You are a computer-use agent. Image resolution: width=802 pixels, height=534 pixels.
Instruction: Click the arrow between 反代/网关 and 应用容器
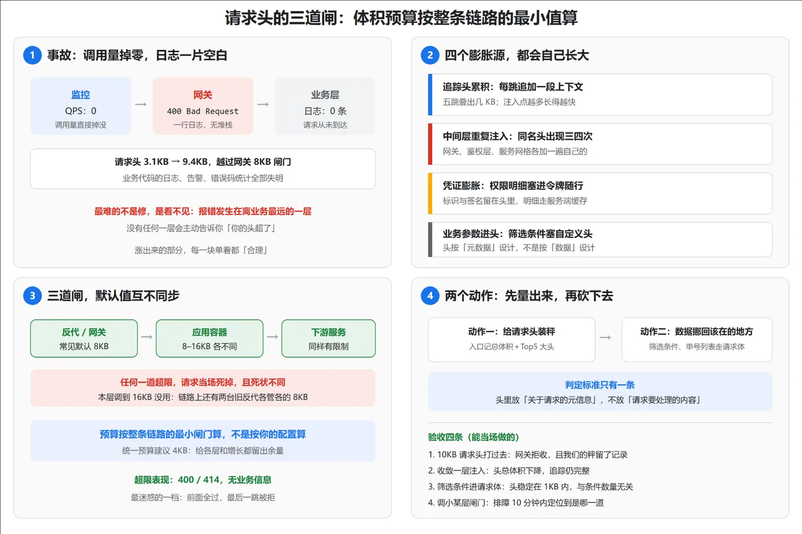pos(147,337)
